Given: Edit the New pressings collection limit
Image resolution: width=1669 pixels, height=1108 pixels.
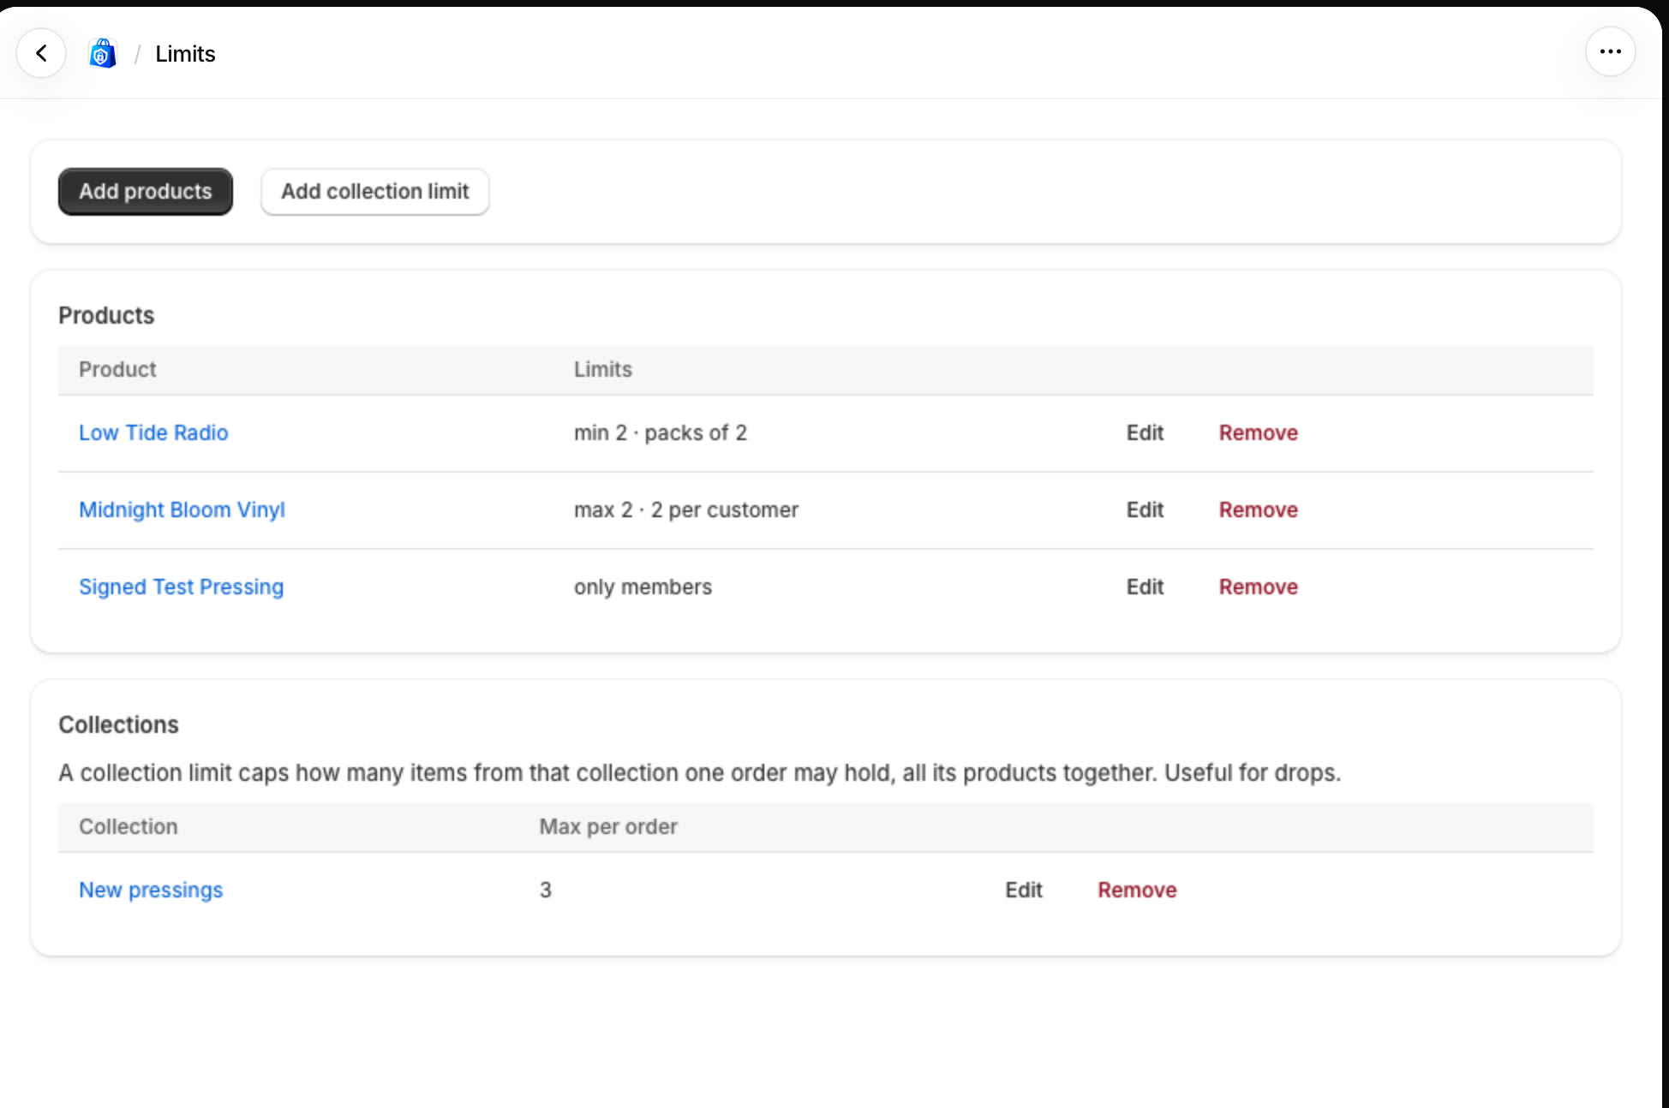Looking at the screenshot, I should (1024, 890).
